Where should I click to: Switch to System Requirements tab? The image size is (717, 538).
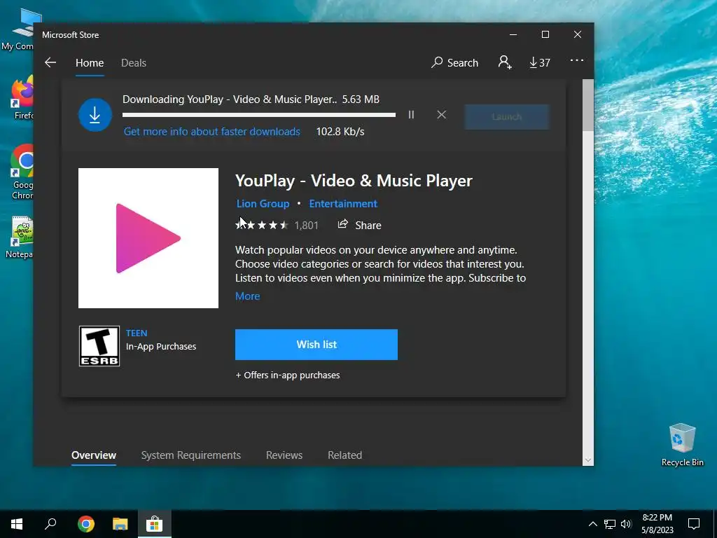tap(190, 455)
